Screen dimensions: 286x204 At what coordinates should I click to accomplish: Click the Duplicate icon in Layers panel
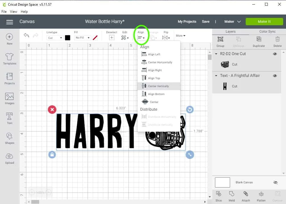[259, 39]
